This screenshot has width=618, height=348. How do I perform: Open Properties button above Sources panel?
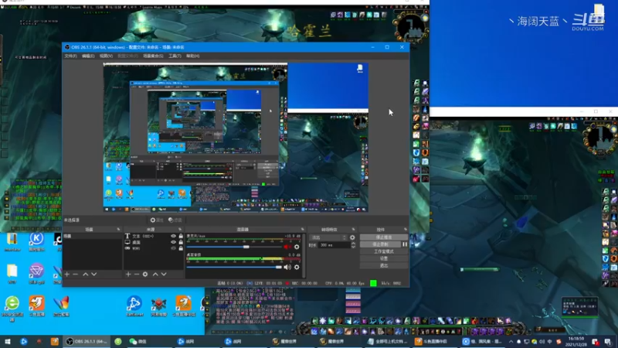[x=157, y=220]
